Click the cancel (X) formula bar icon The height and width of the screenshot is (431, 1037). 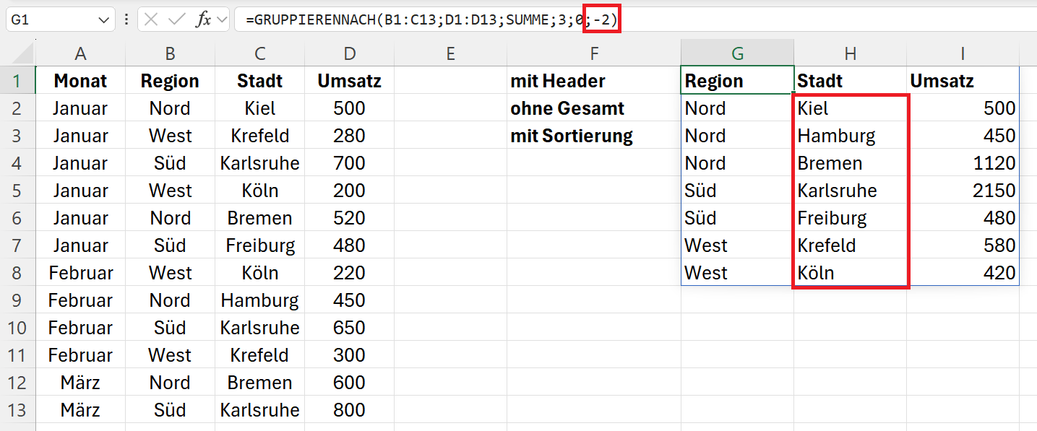click(x=151, y=19)
